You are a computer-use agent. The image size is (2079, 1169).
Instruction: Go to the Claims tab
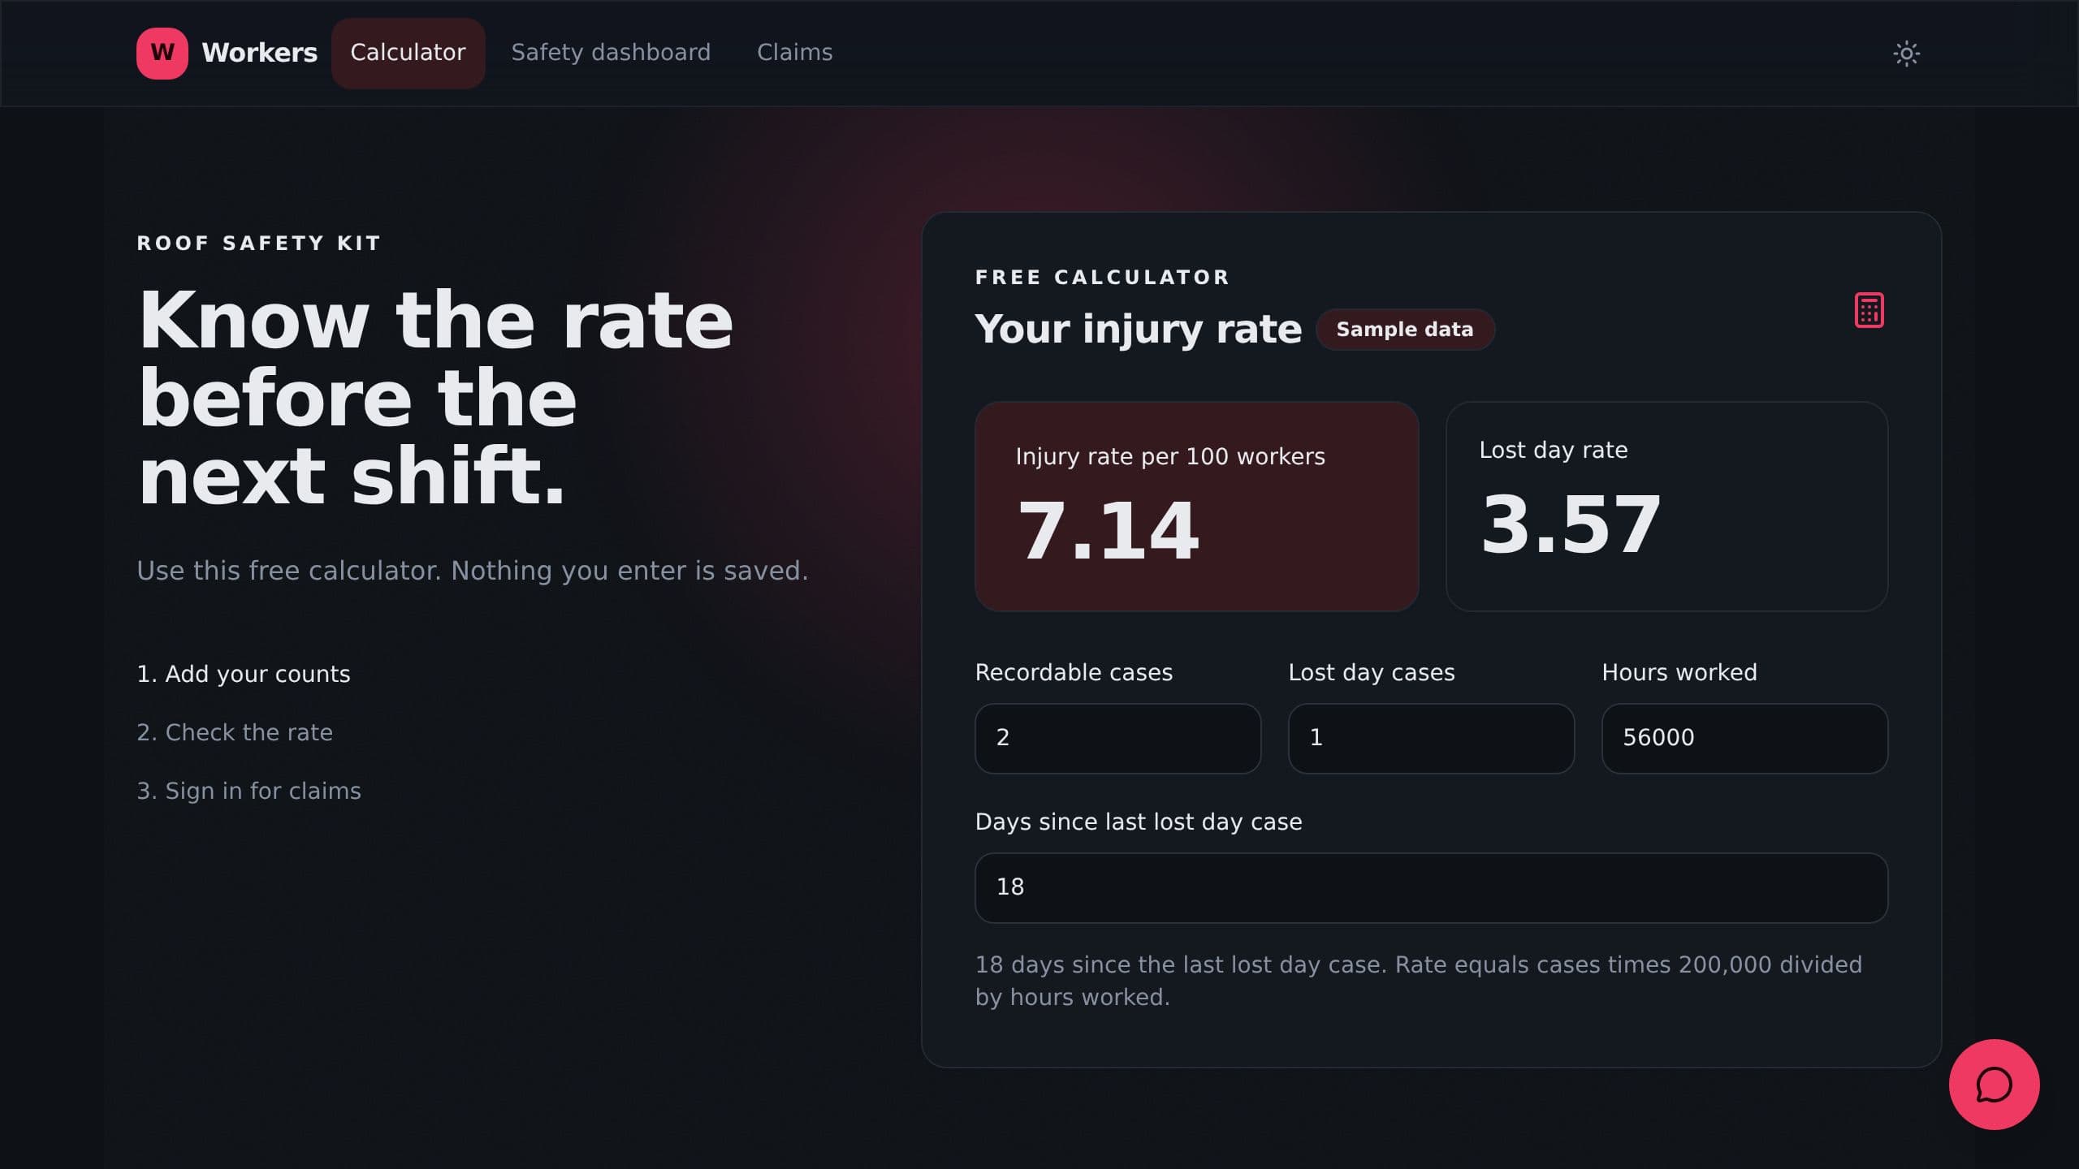794,54
